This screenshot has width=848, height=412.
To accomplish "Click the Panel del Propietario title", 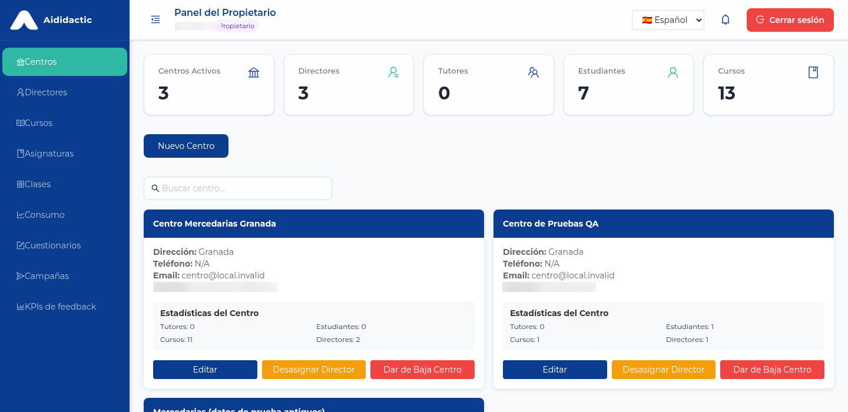I will (x=225, y=12).
